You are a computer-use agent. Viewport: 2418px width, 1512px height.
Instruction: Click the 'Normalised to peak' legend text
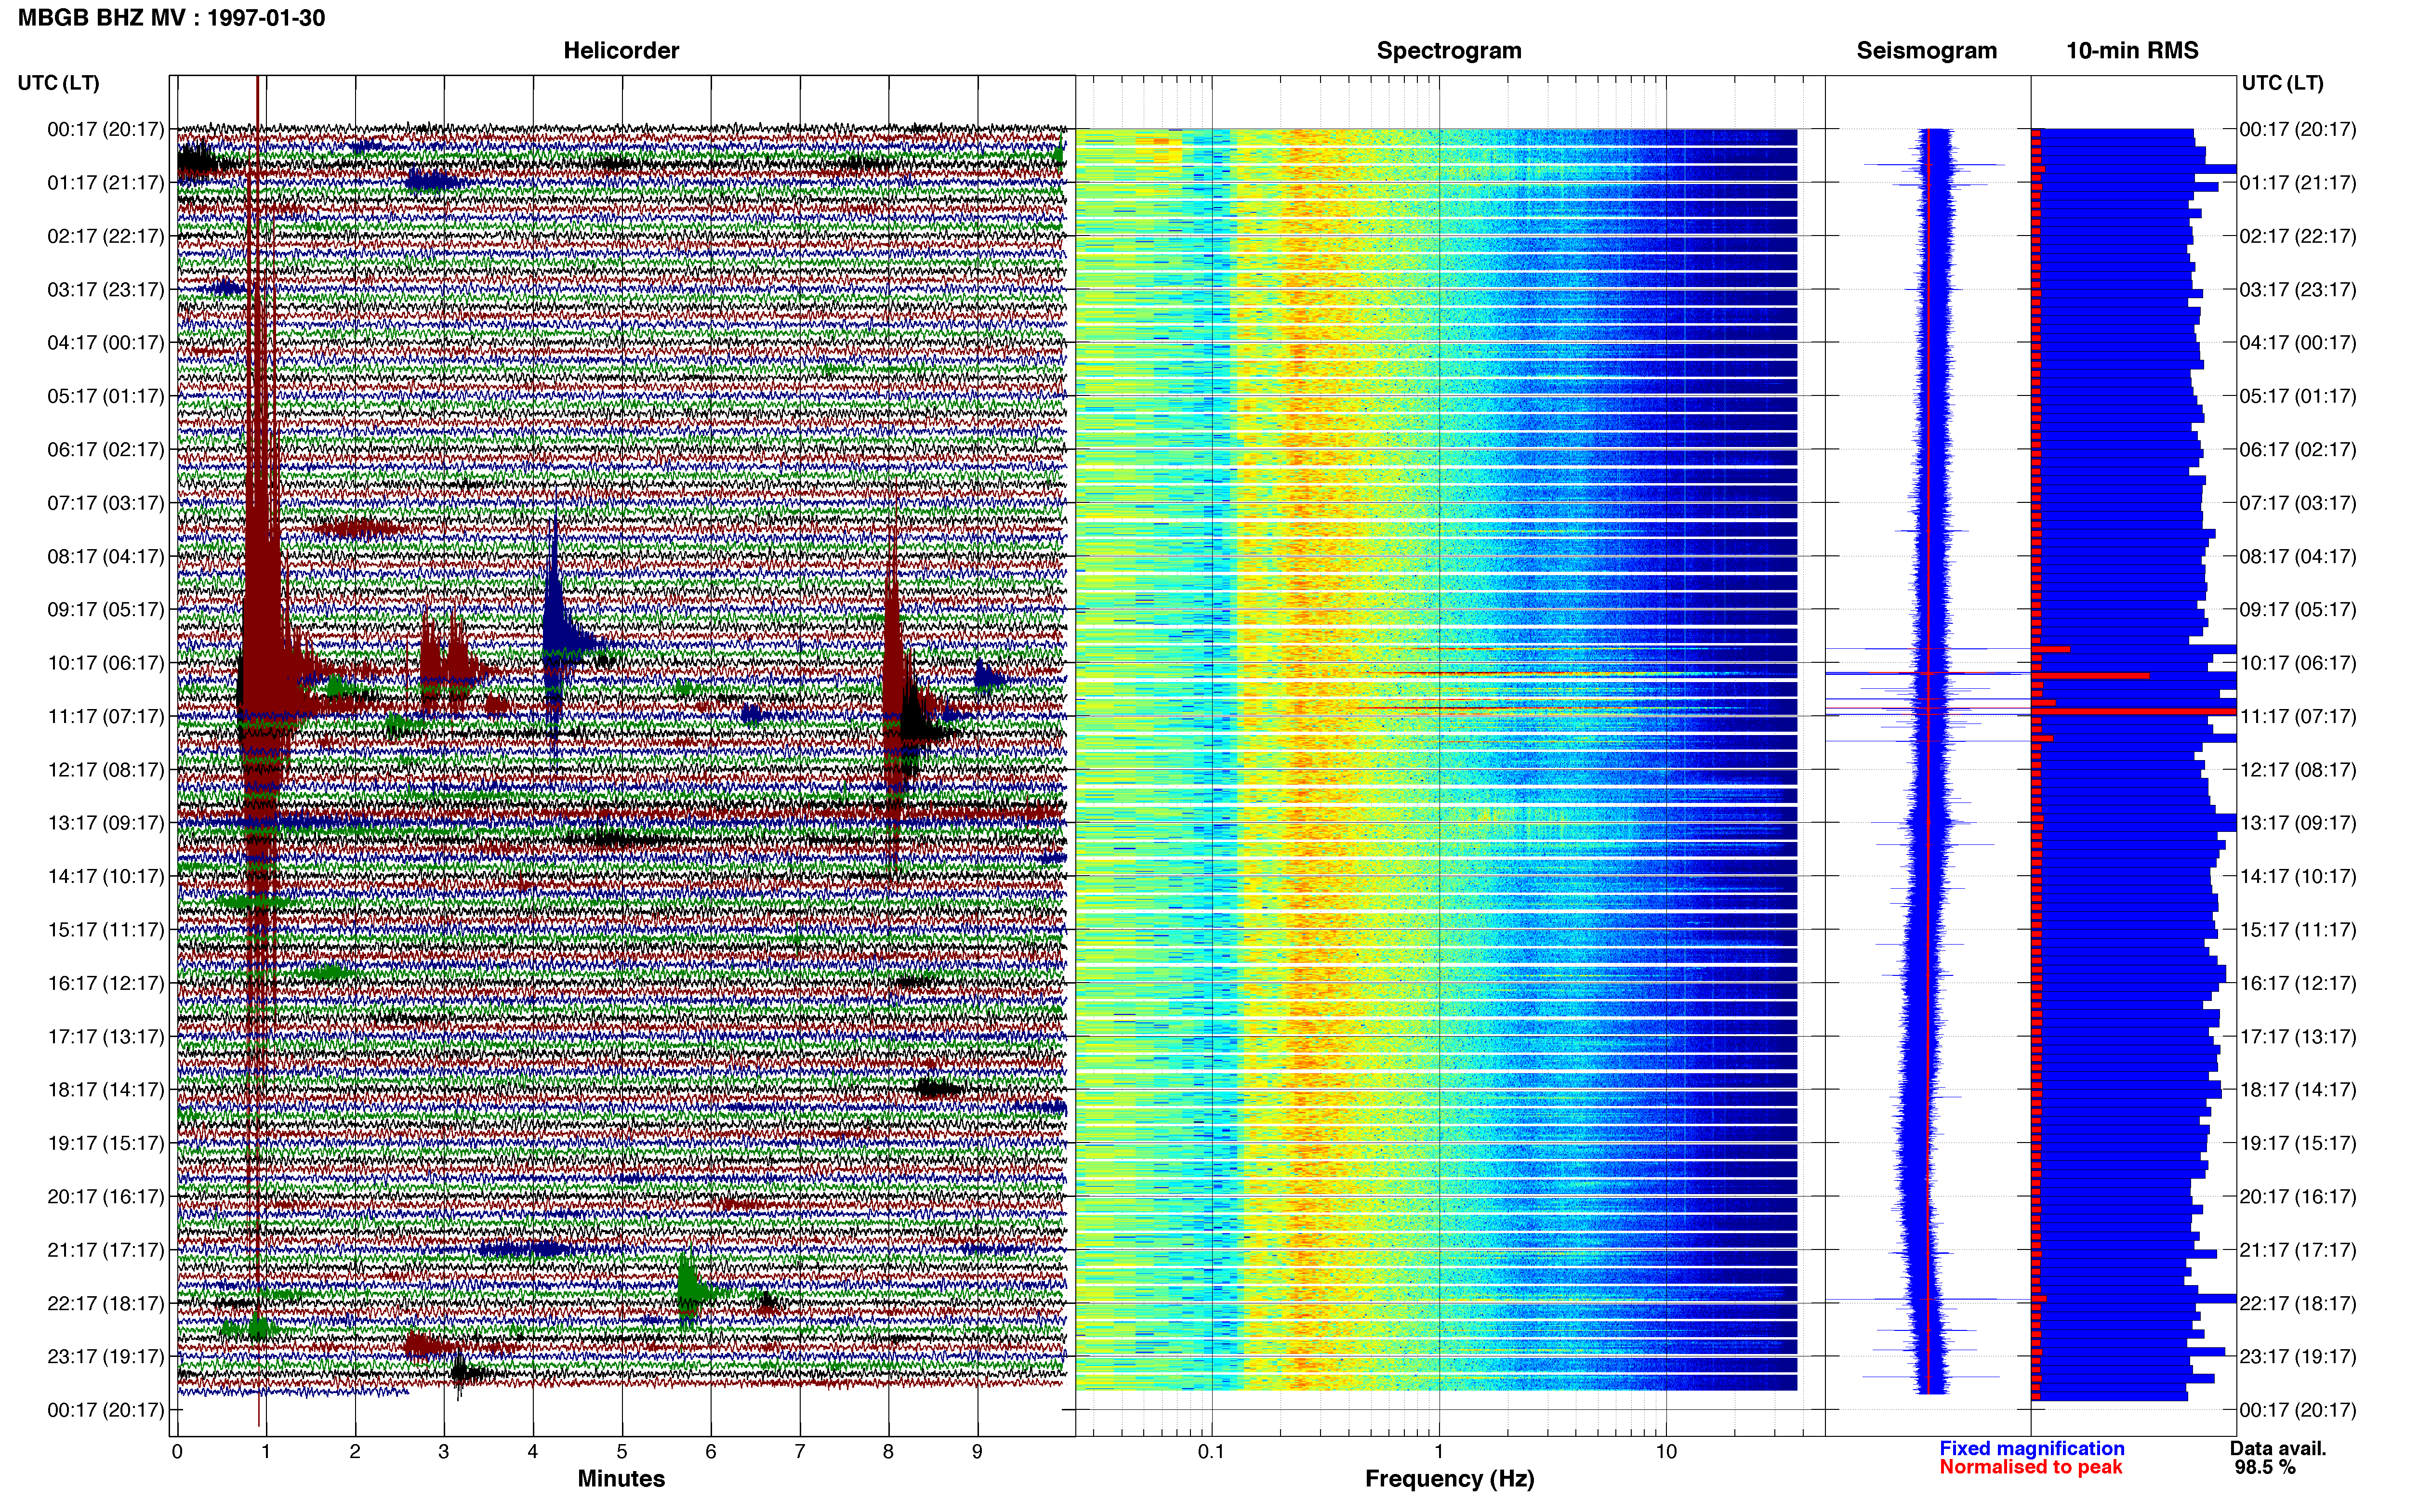2030,1467
